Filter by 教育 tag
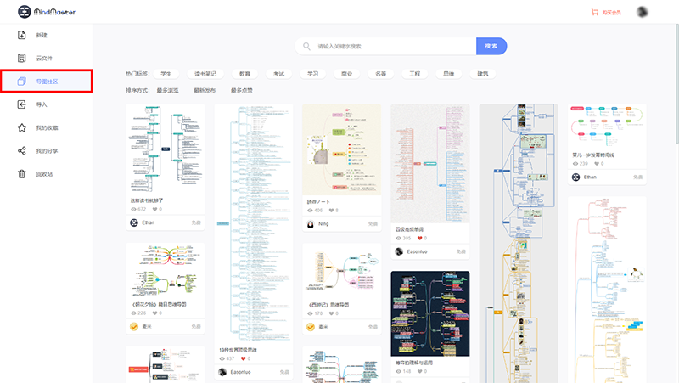This screenshot has width=679, height=383. click(x=244, y=74)
